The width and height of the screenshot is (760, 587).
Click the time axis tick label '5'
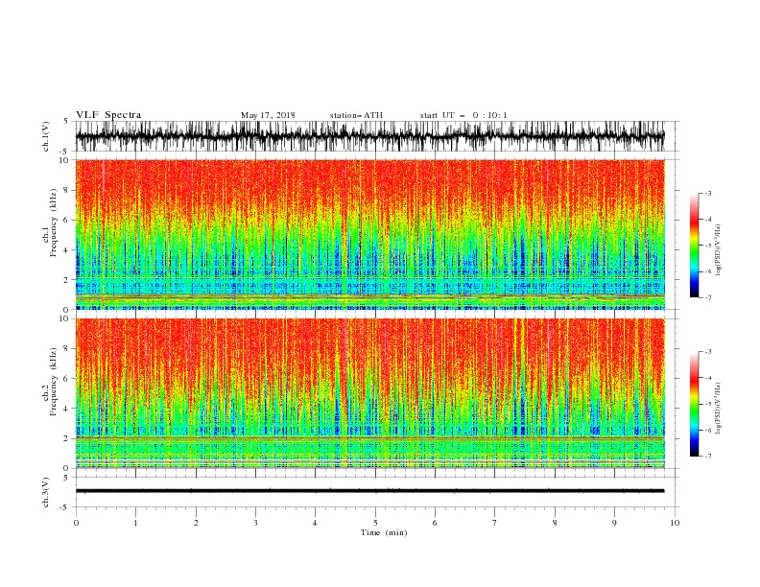click(375, 523)
